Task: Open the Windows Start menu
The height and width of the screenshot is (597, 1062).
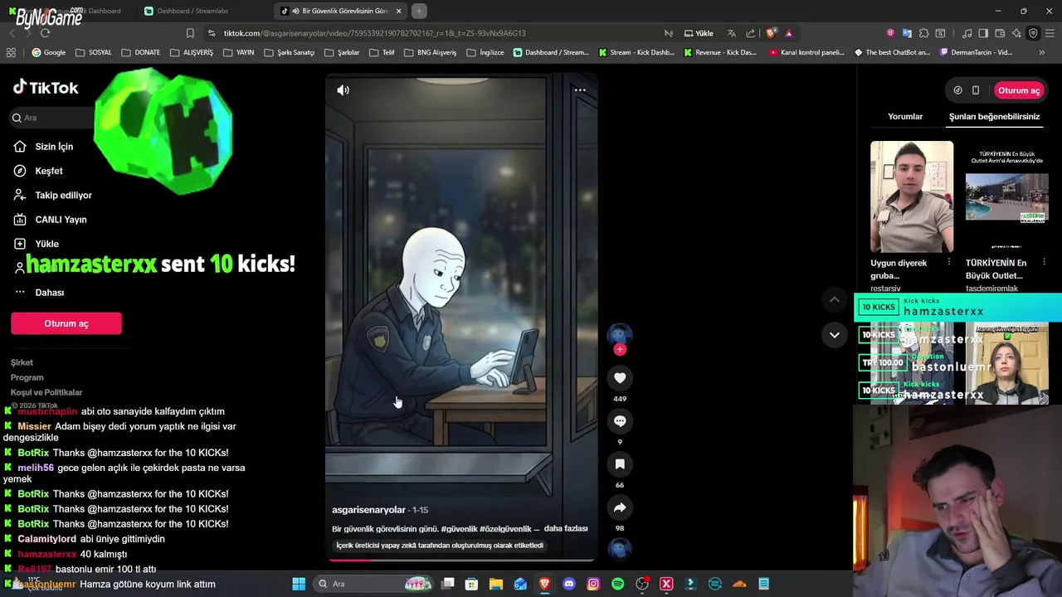Action: tap(299, 584)
